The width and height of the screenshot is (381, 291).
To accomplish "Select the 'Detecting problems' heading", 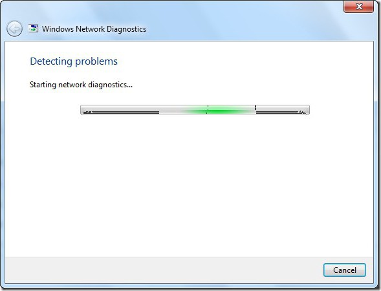I will [x=74, y=61].
